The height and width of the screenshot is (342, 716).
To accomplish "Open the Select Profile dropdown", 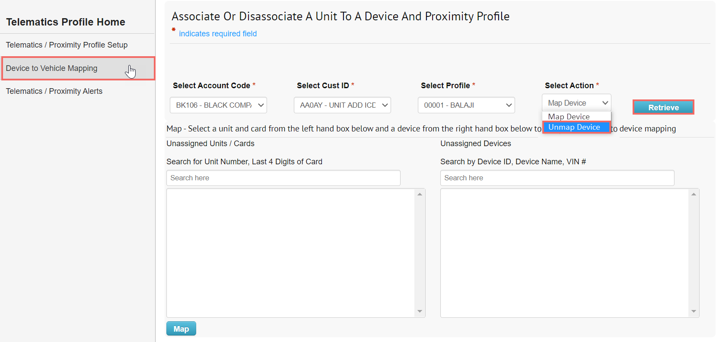I will coord(466,105).
